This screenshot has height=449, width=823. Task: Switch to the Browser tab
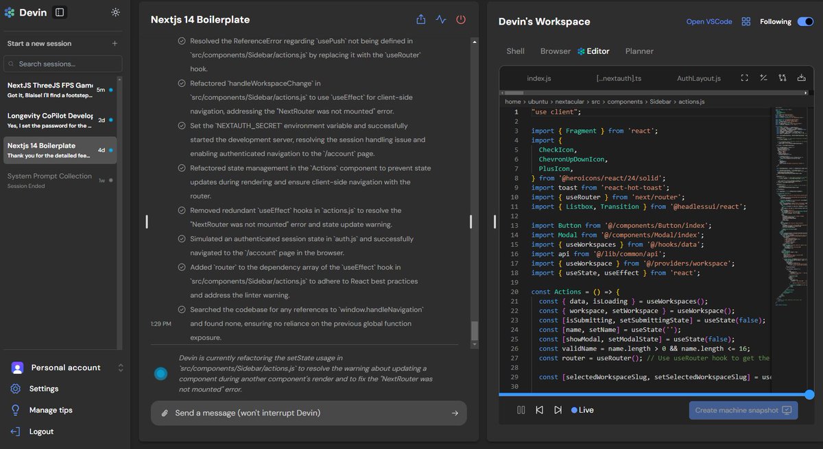[x=556, y=51]
